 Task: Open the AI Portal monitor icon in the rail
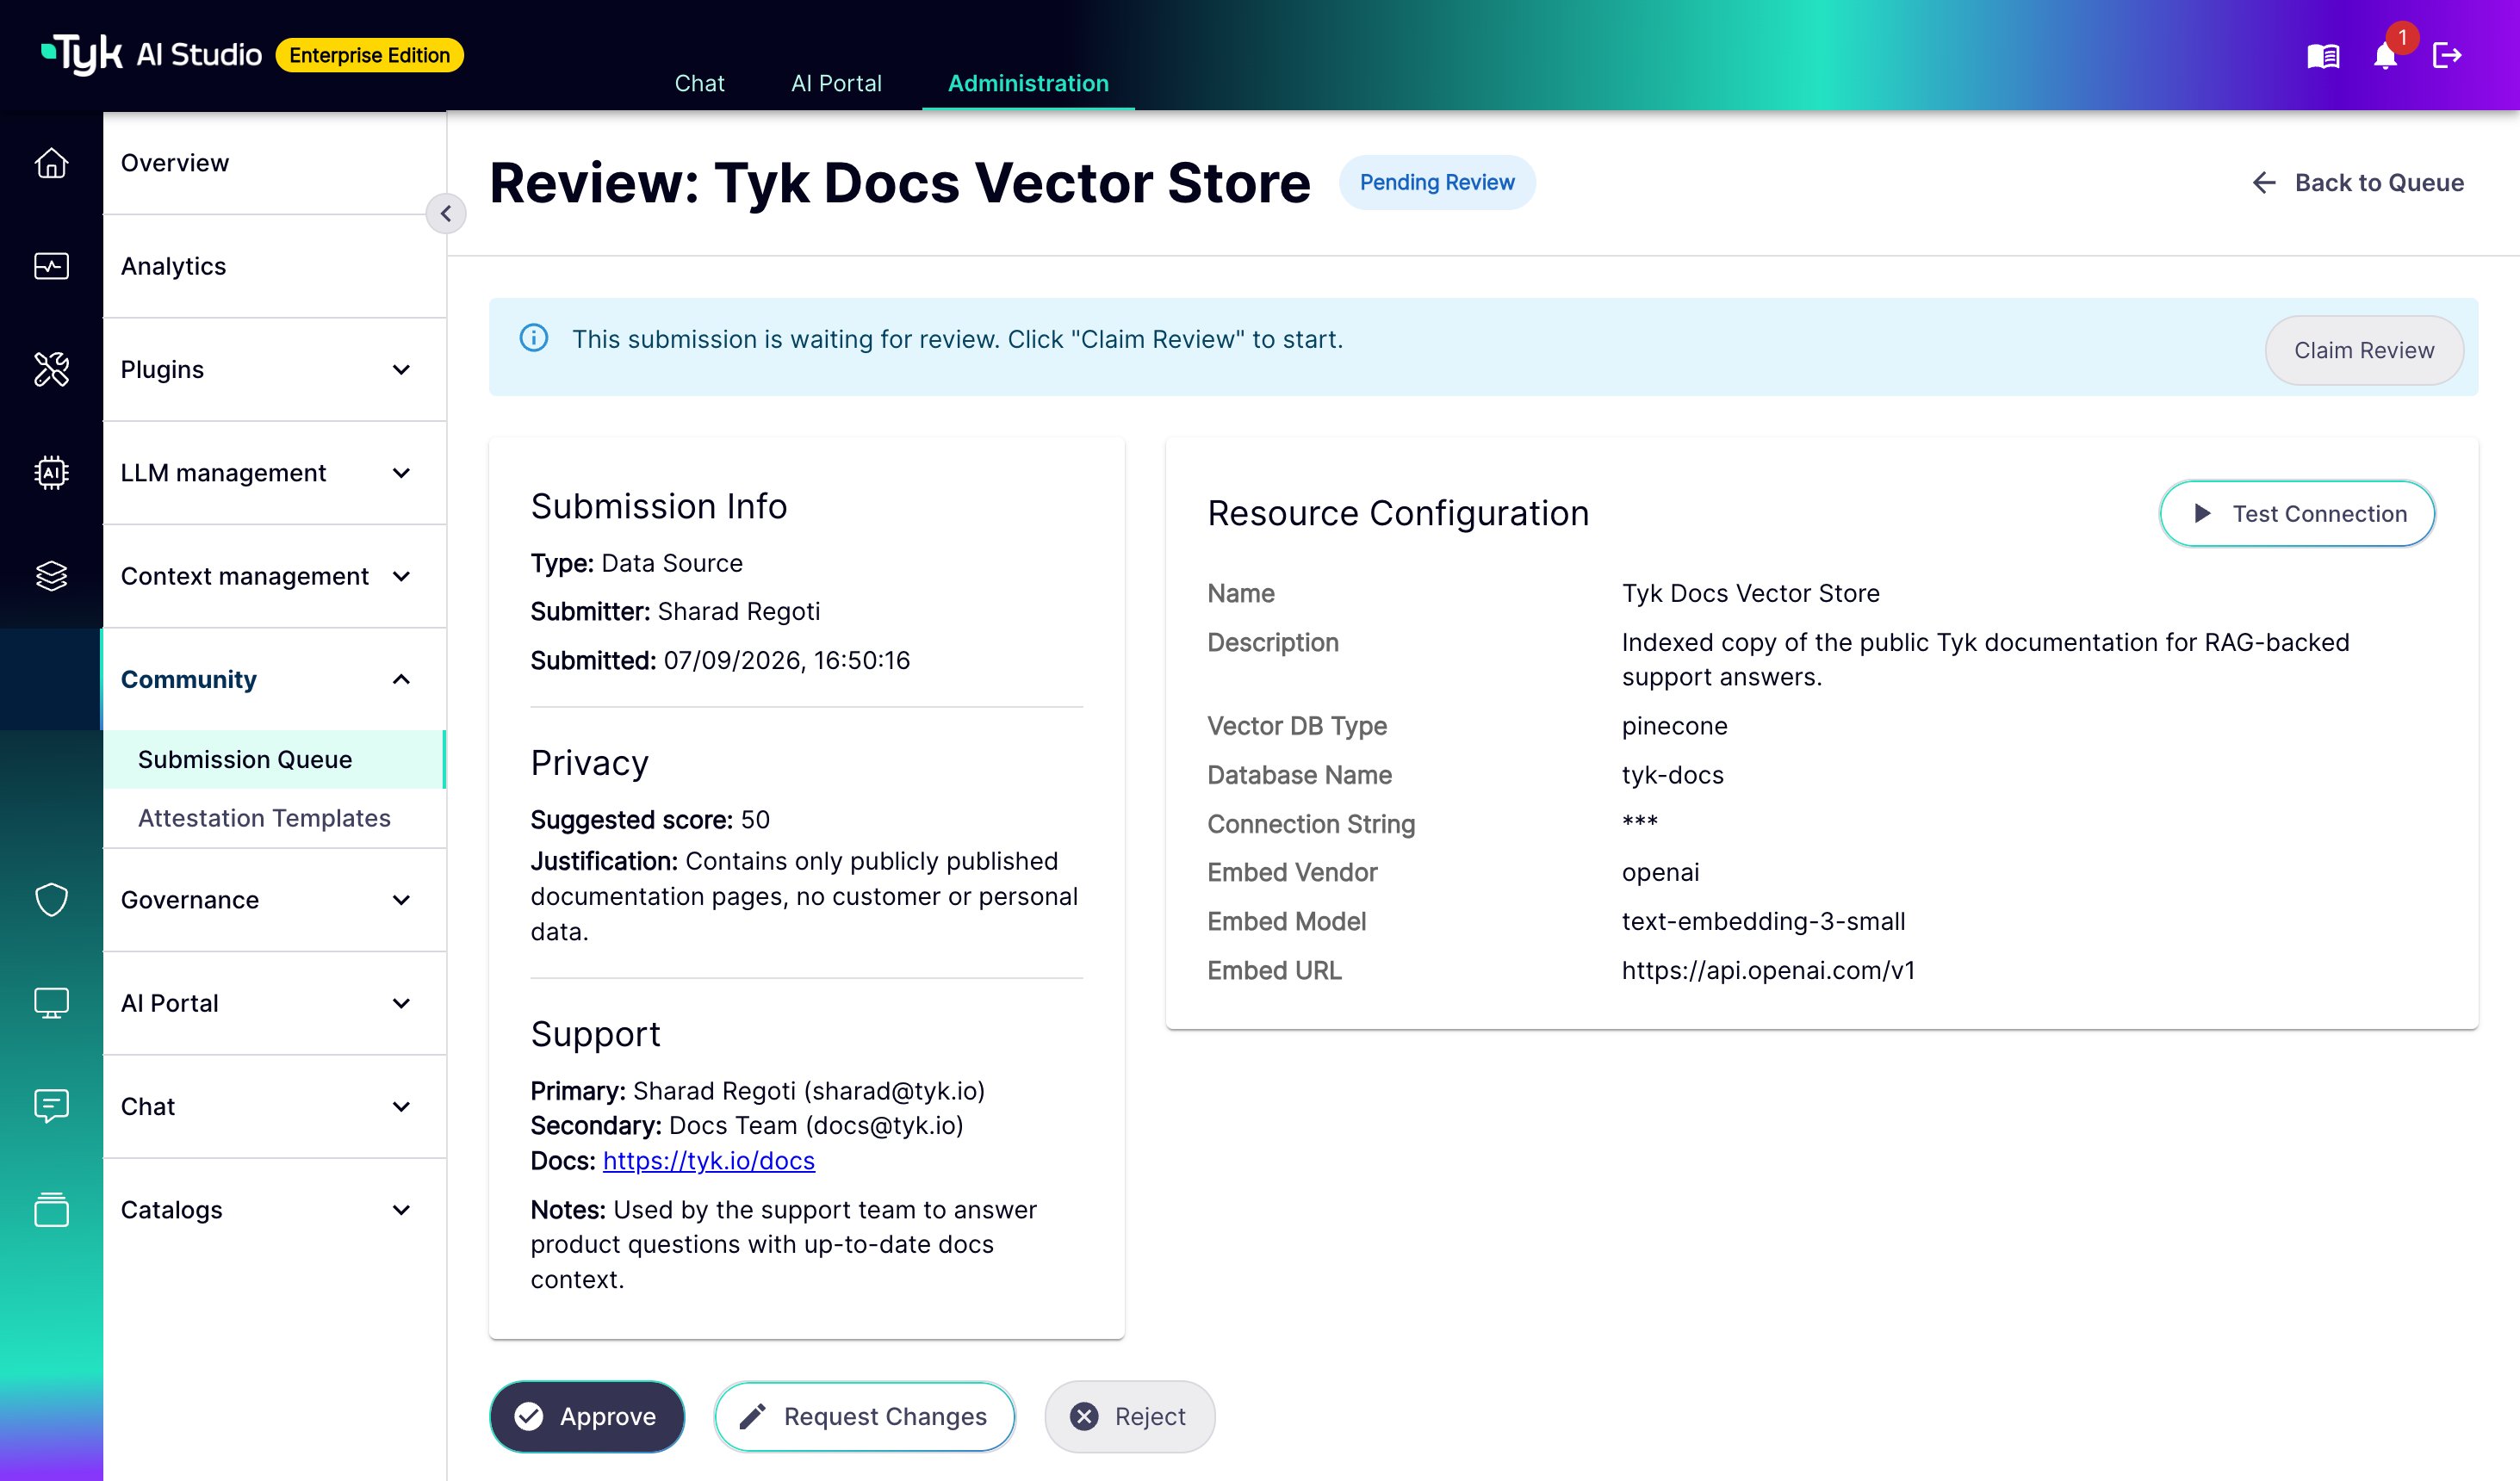tap(51, 1003)
